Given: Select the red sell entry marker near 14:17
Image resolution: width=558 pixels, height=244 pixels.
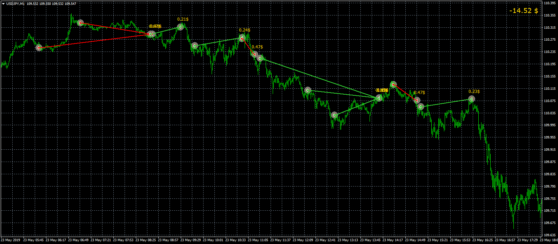Looking at the screenshot, I should (x=393, y=84).
